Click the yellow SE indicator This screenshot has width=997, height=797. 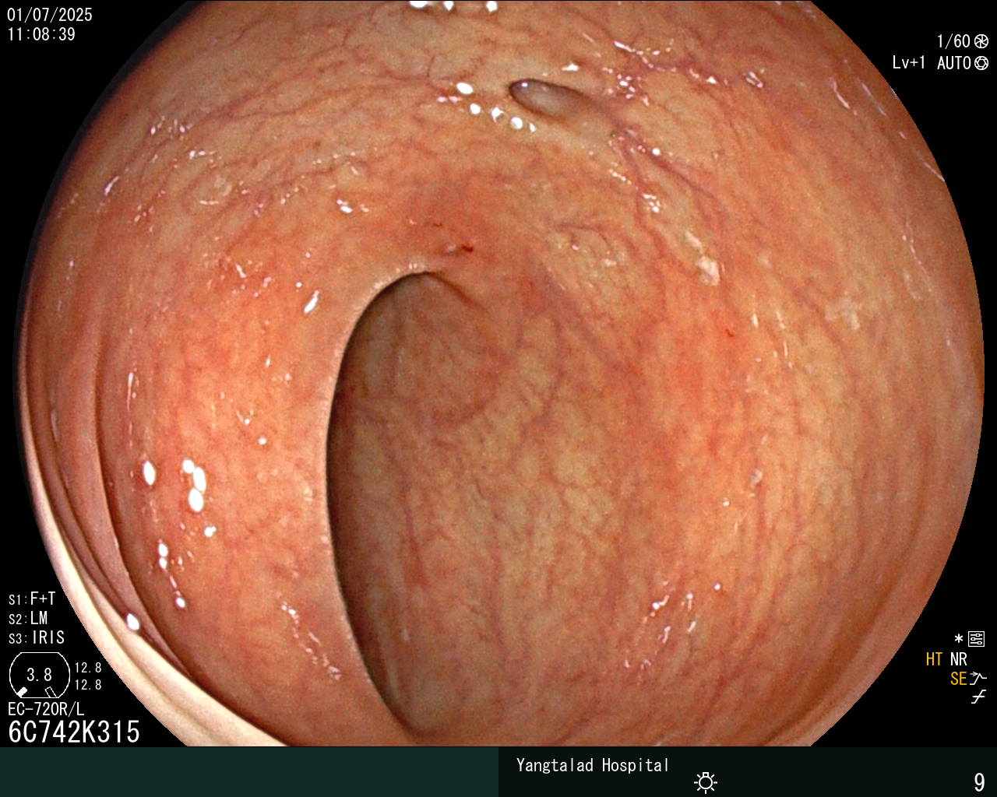[x=958, y=679]
